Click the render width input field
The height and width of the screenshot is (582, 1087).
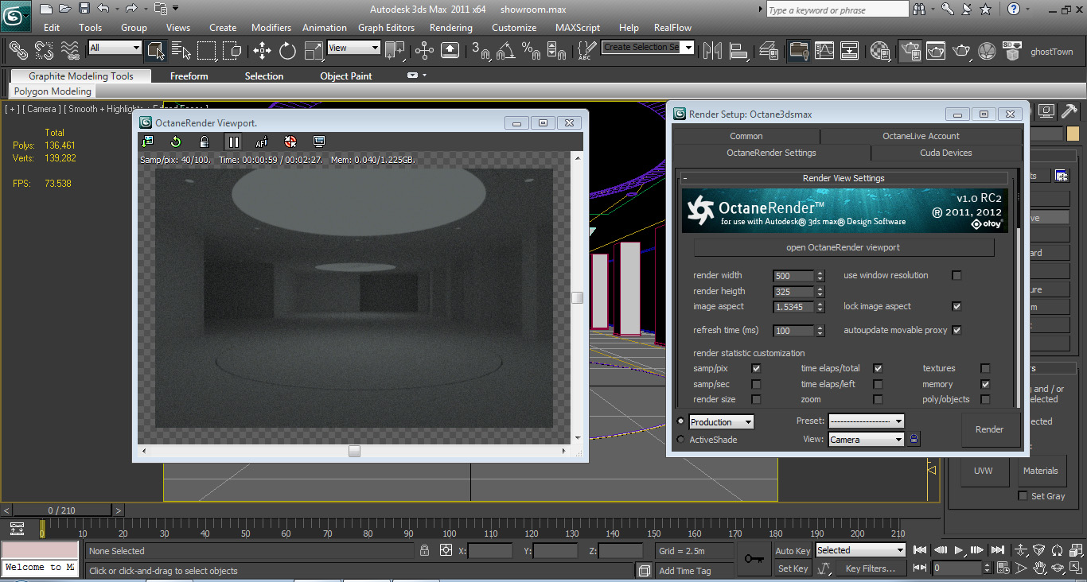793,276
